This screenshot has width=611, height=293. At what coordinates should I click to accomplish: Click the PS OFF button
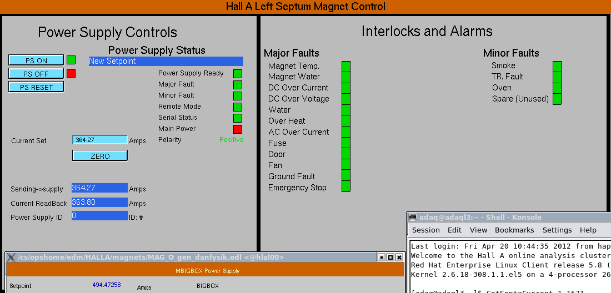click(36, 74)
